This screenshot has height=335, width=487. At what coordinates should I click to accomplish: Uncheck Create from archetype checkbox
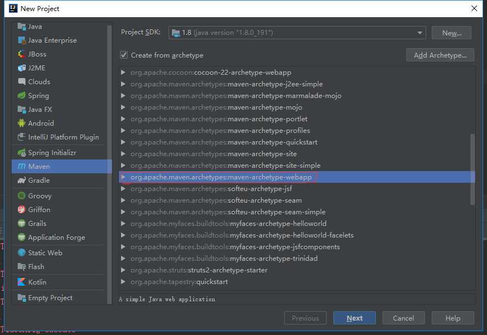pyautogui.click(x=124, y=55)
